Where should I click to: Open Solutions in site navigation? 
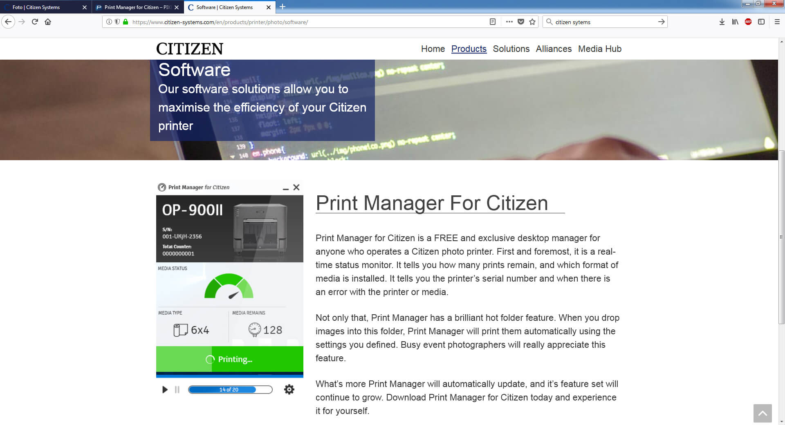point(511,49)
